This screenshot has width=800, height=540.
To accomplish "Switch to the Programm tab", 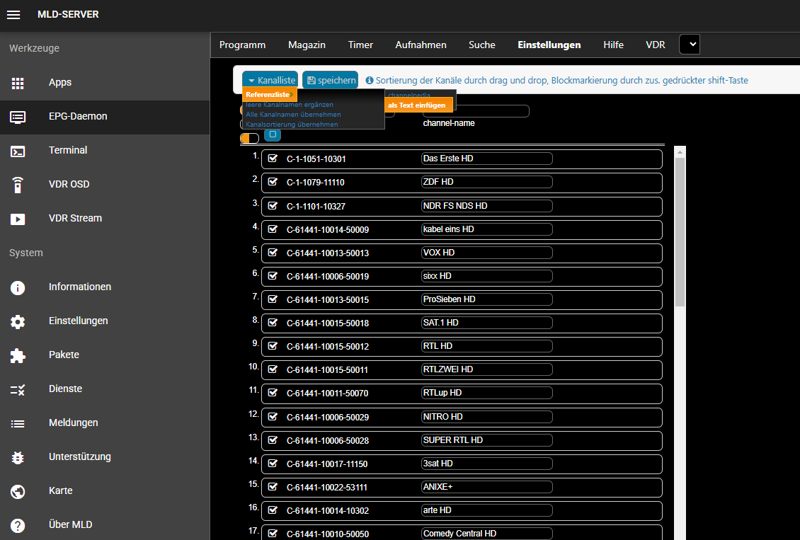I will point(242,45).
